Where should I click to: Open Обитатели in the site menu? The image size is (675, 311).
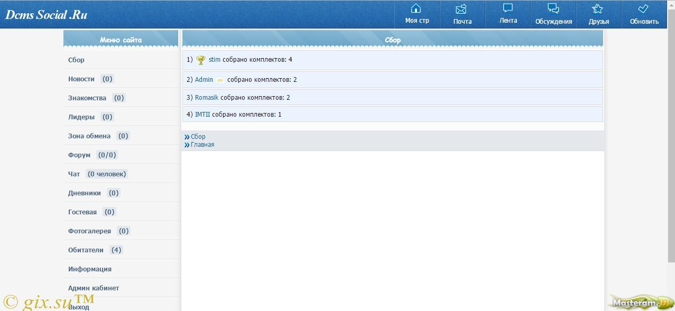pyautogui.click(x=86, y=250)
